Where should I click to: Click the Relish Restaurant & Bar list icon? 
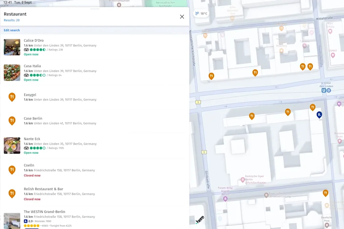coord(12,193)
